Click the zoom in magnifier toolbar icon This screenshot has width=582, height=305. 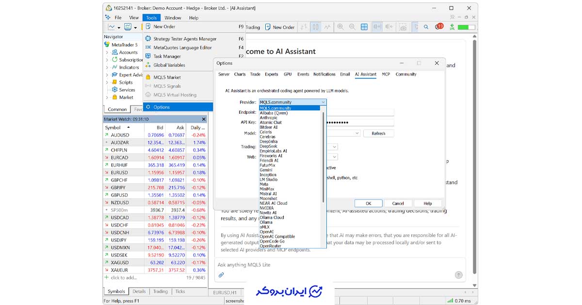pos(340,27)
